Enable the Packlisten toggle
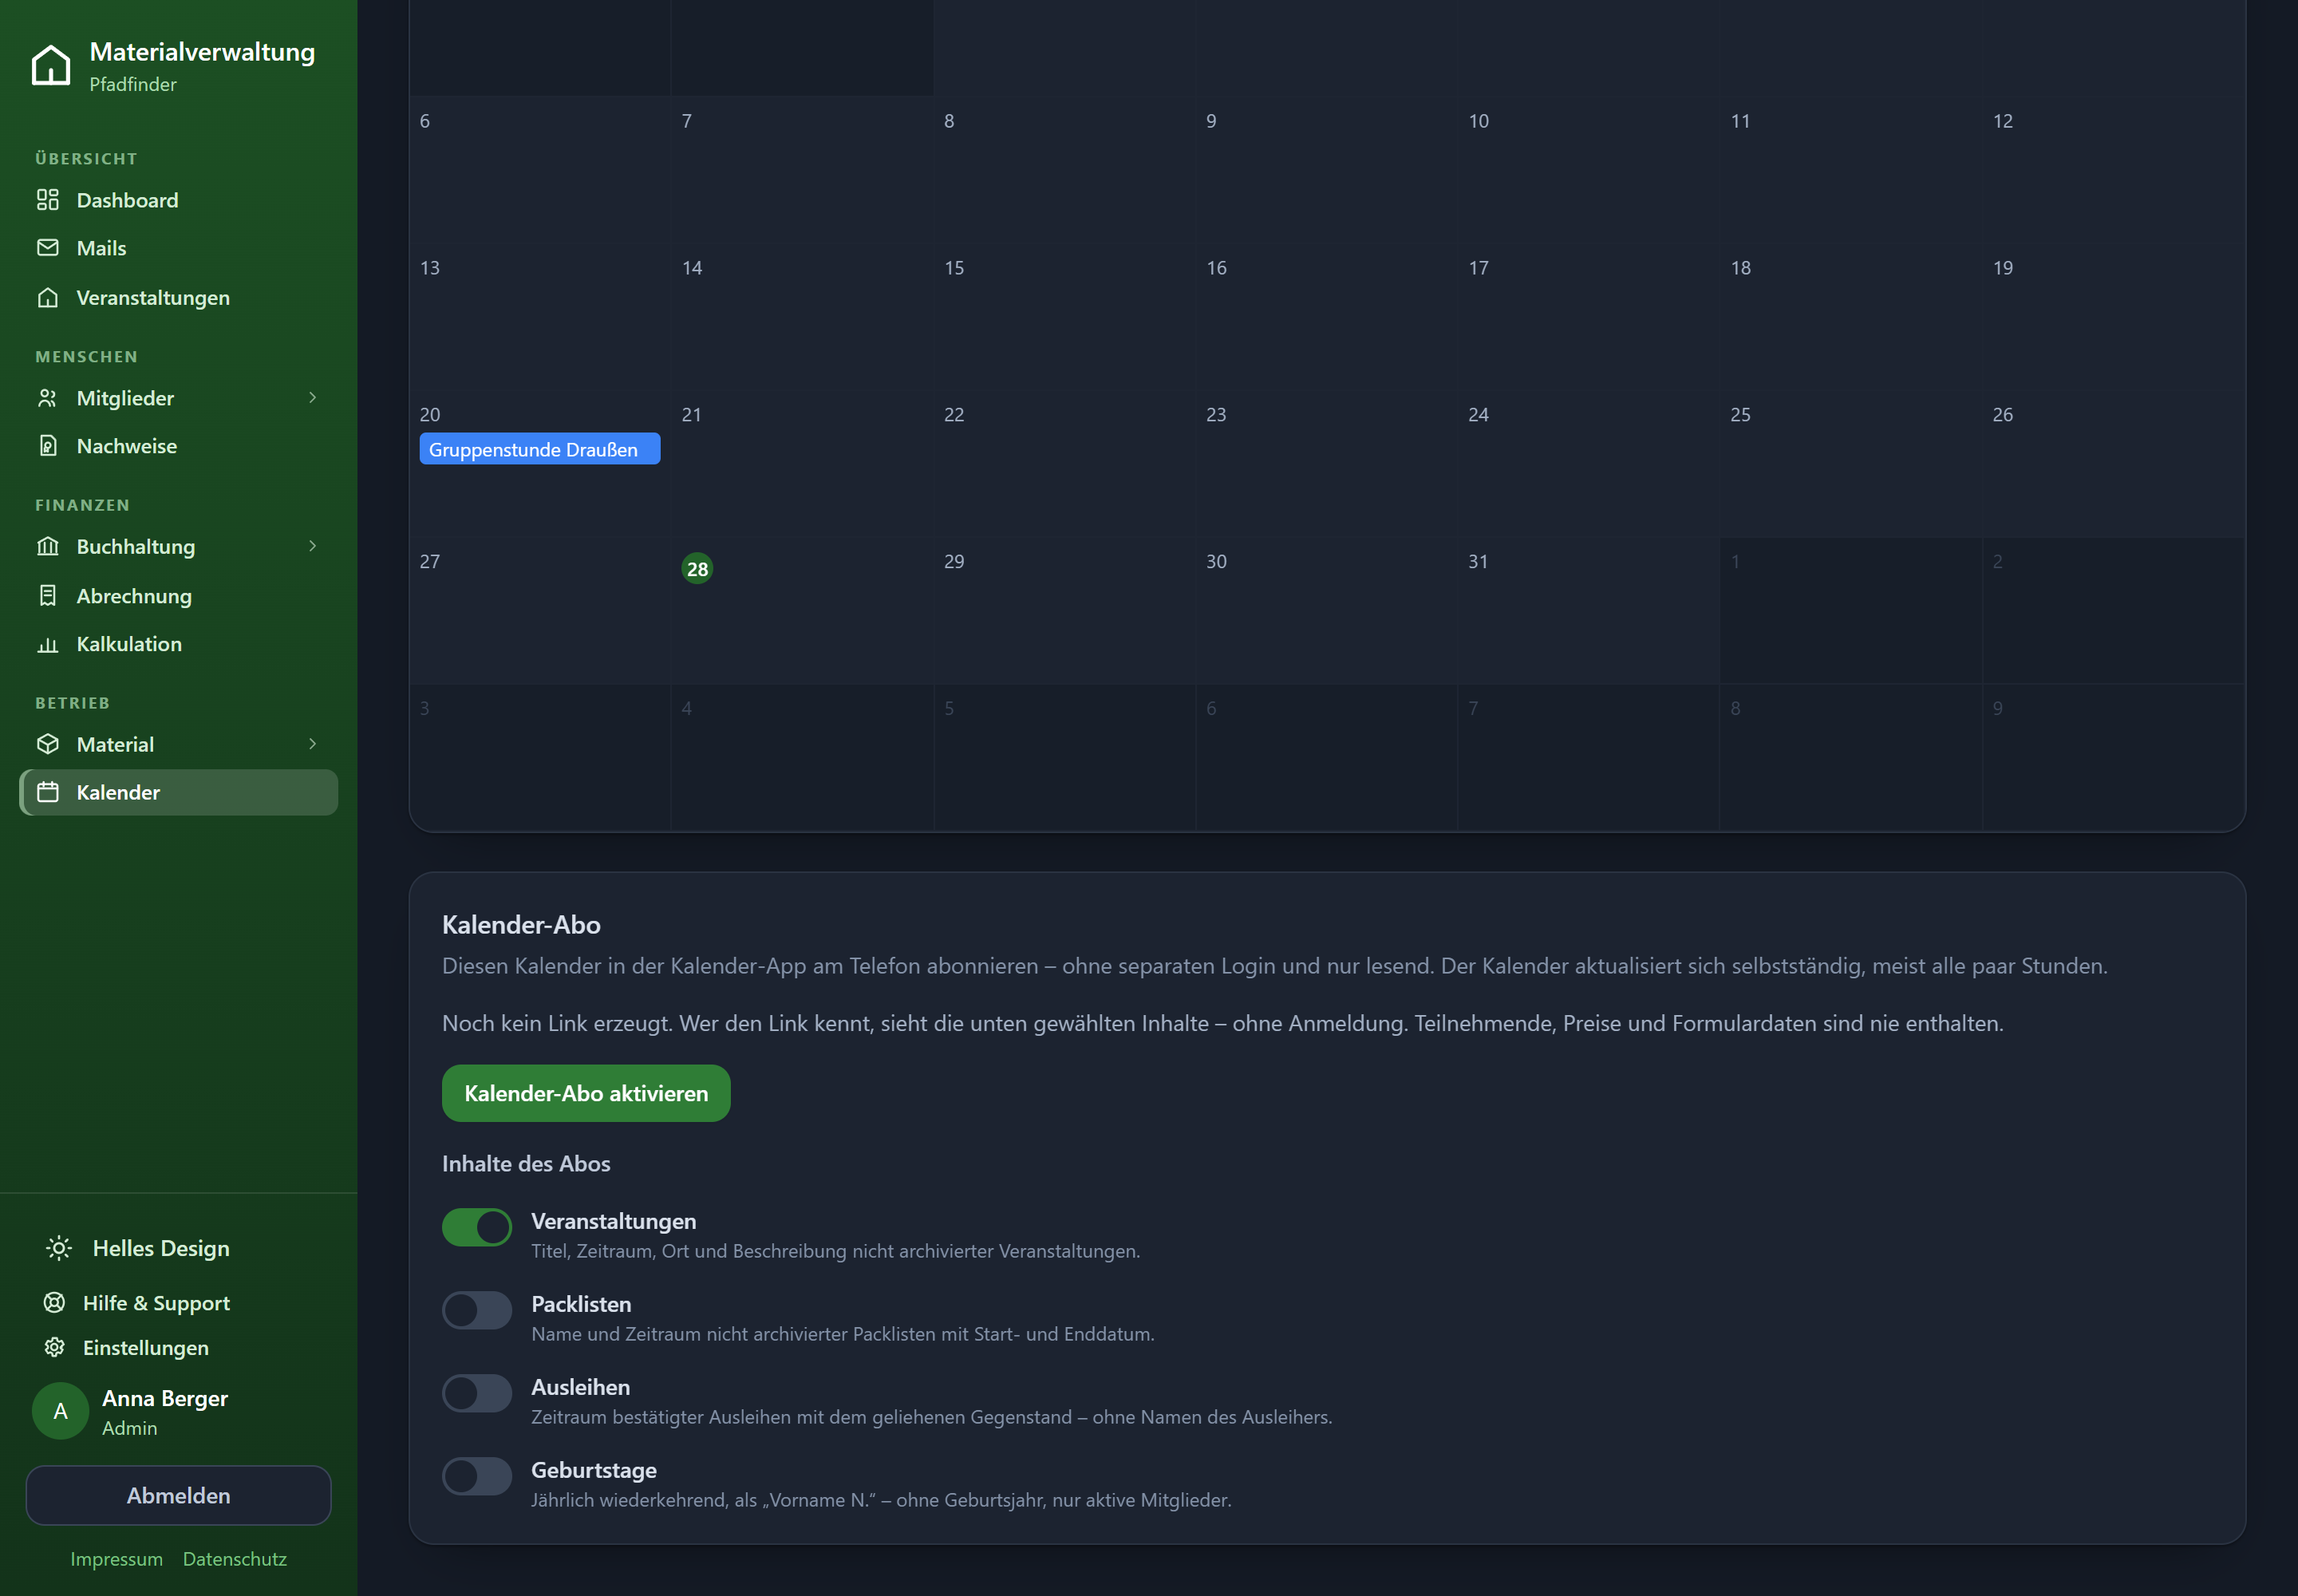The width and height of the screenshot is (2298, 1596). click(x=477, y=1310)
